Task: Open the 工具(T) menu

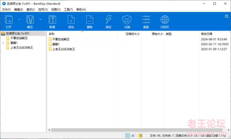Action: (68, 10)
